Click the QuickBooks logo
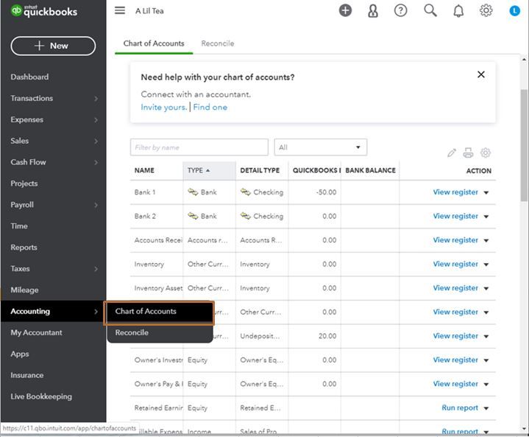The image size is (529, 437). (x=44, y=11)
